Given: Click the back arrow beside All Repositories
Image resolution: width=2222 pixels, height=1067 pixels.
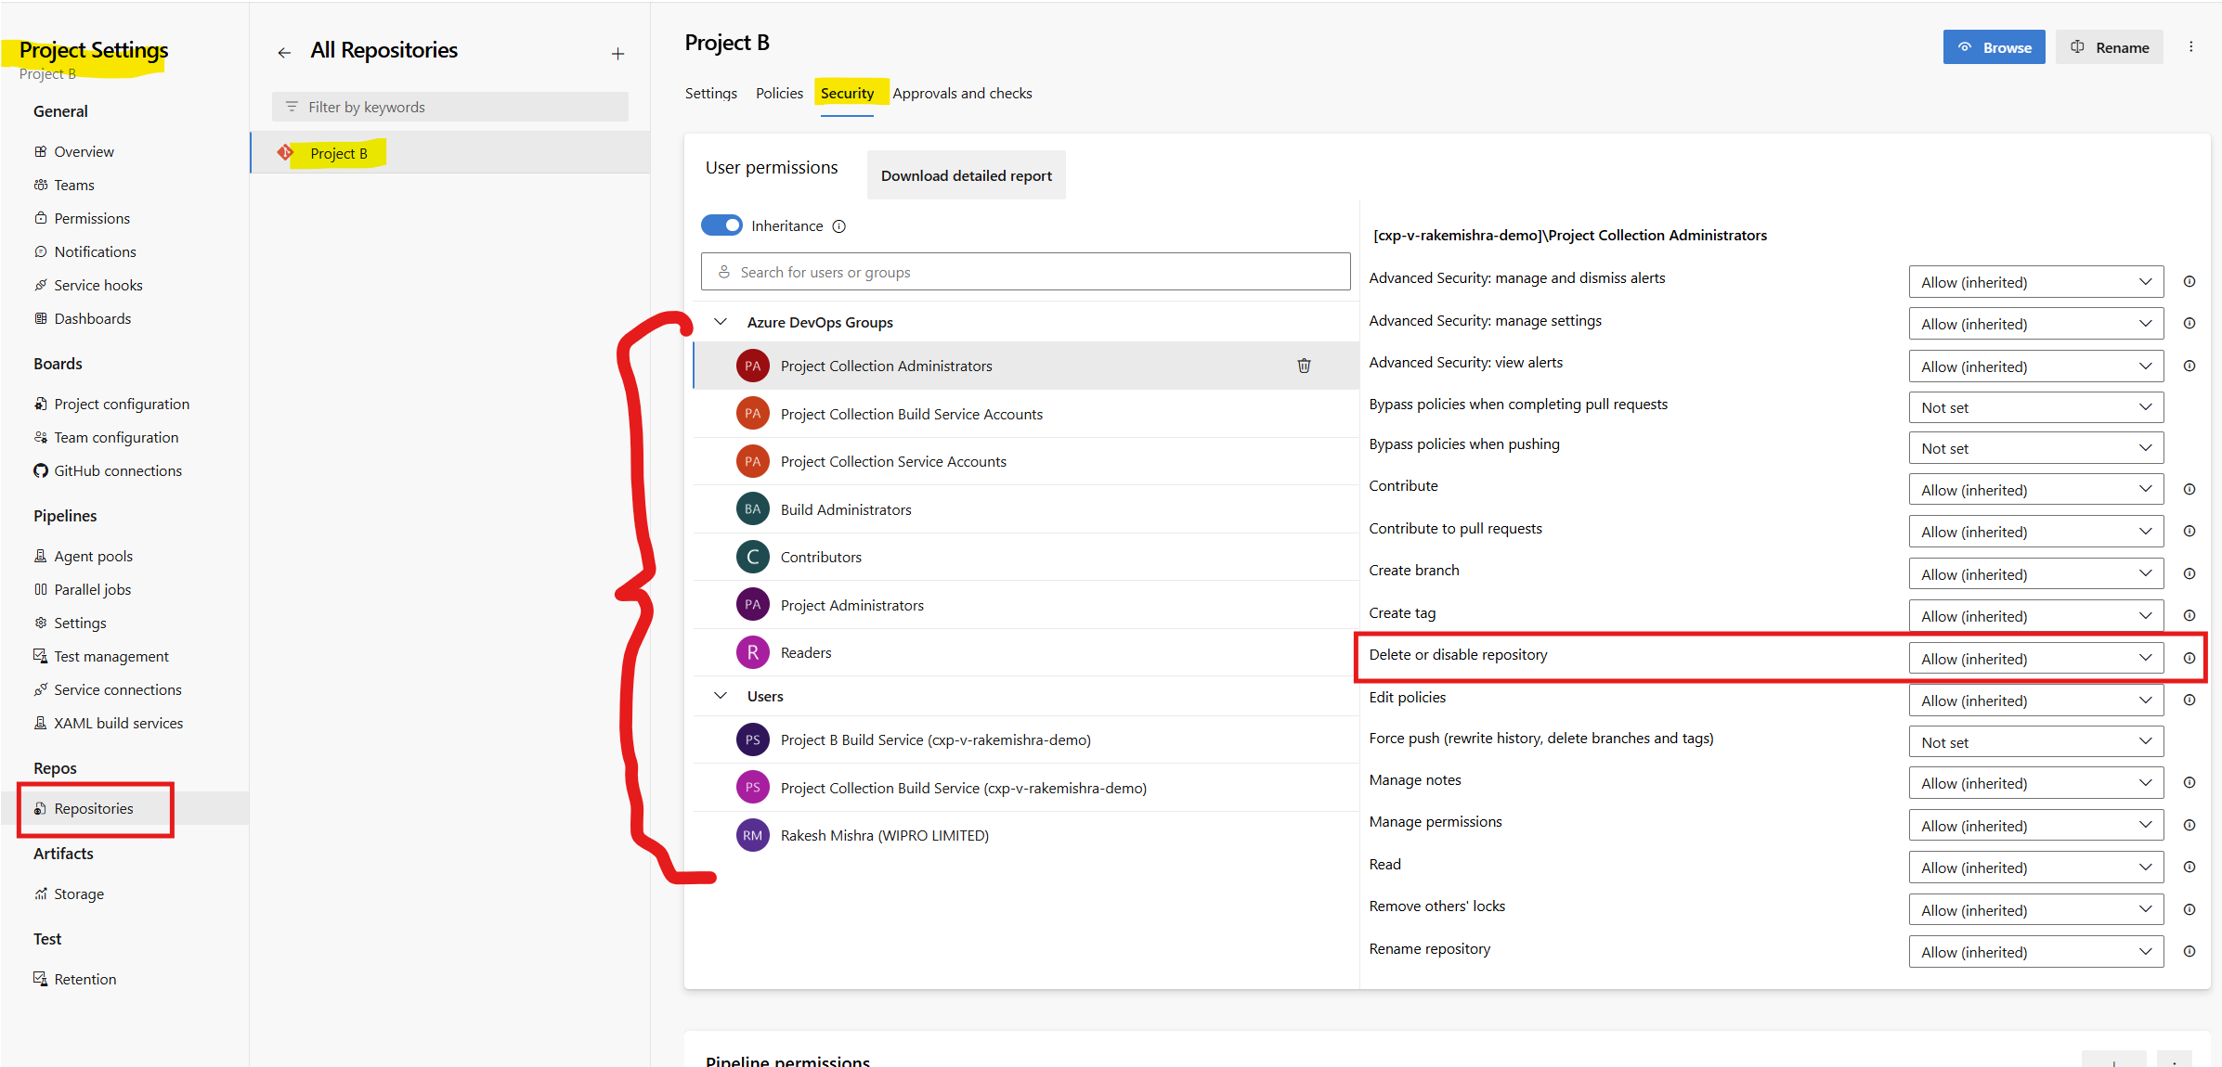Looking at the screenshot, I should tap(284, 53).
